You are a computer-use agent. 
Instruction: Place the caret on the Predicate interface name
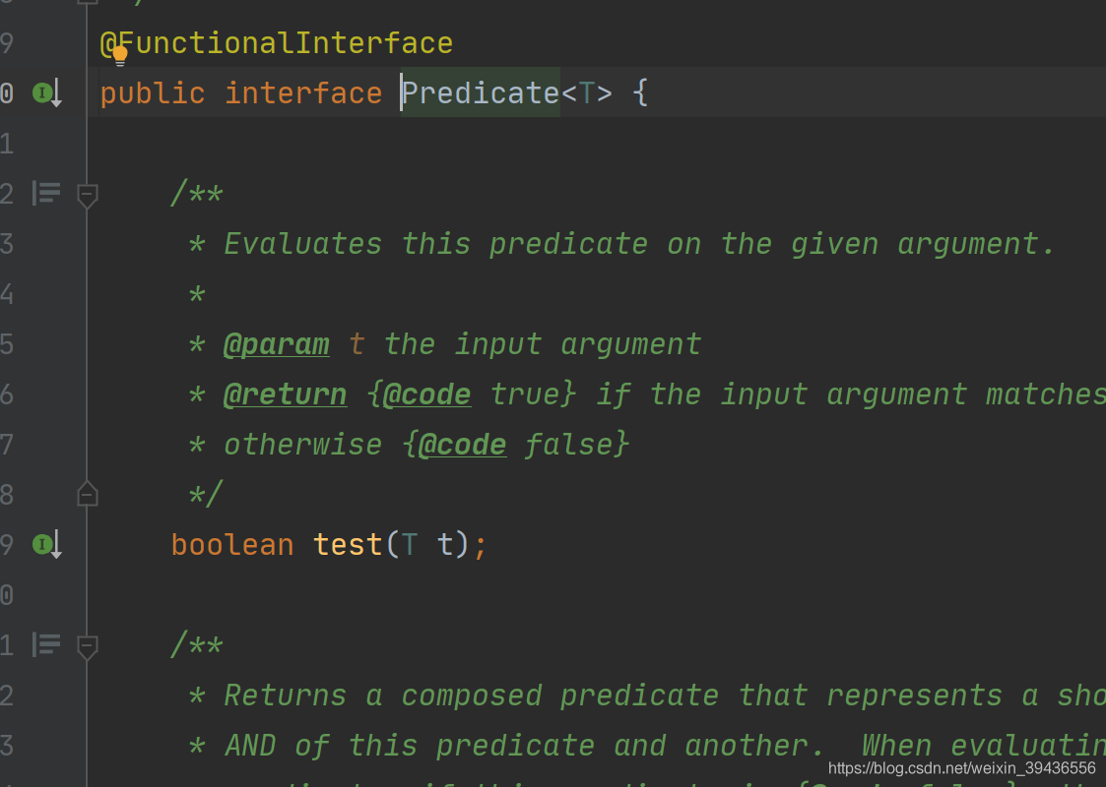481,93
